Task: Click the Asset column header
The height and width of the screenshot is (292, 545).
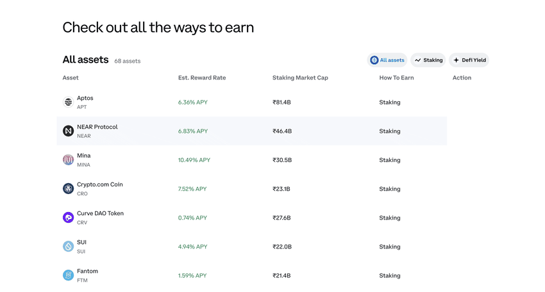Action: (71, 78)
